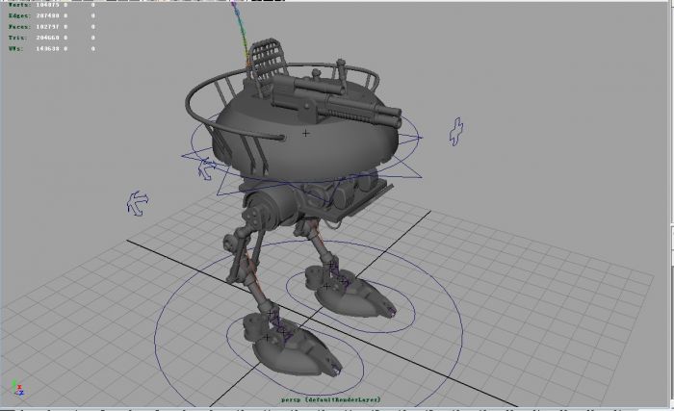Select the locator cross on the nearest foot
The width and height of the screenshot is (674, 411).
click(x=267, y=338)
